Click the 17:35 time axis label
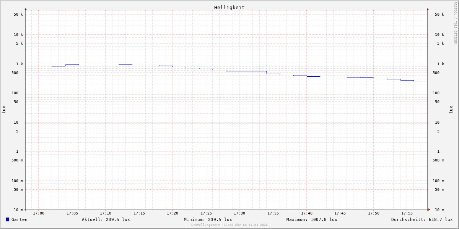The image size is (459, 229). [x=273, y=213]
